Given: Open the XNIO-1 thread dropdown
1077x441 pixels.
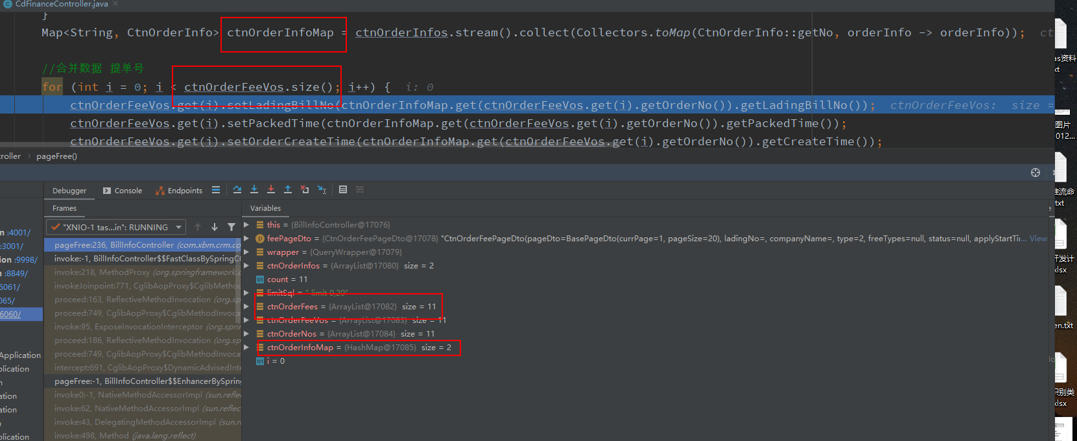Looking at the screenshot, I should [x=116, y=227].
